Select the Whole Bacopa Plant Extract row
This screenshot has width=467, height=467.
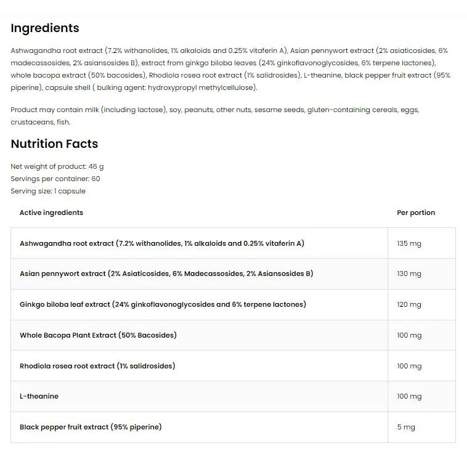[233, 335]
